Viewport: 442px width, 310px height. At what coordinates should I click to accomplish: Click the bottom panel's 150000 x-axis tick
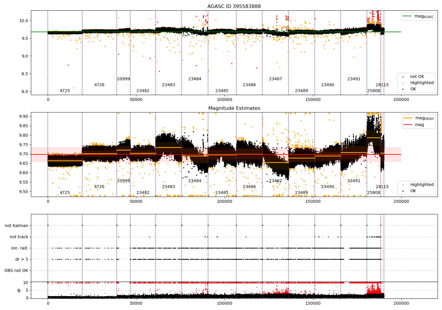(x=313, y=303)
